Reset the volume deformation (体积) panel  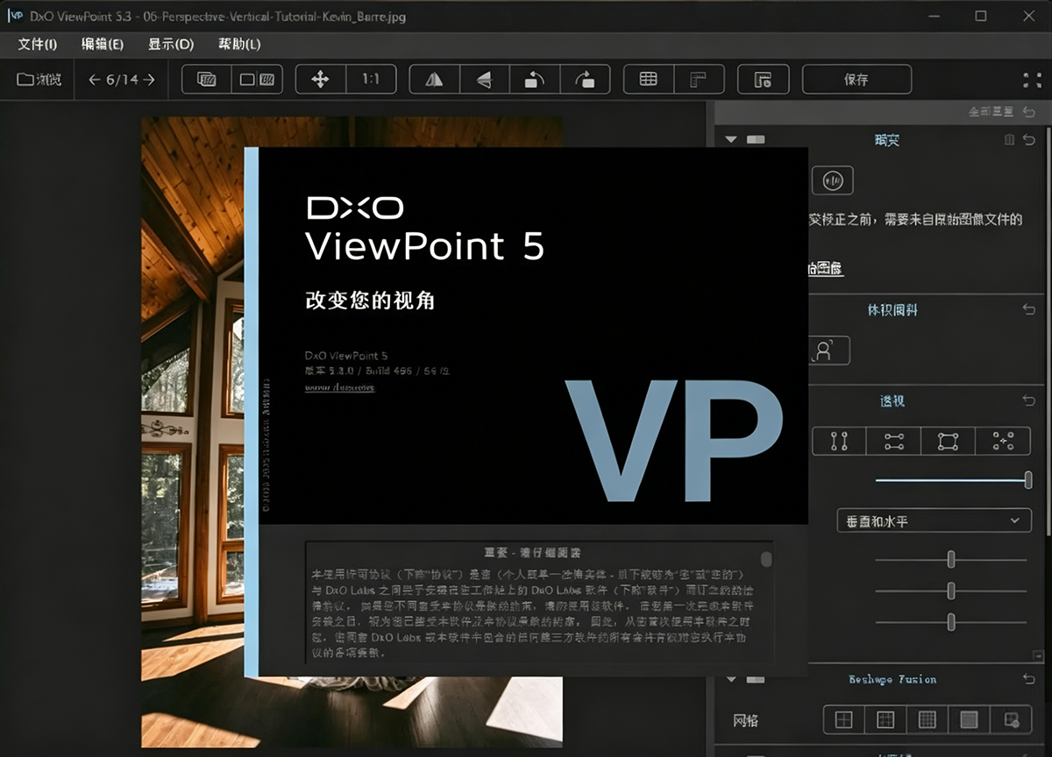1029,309
